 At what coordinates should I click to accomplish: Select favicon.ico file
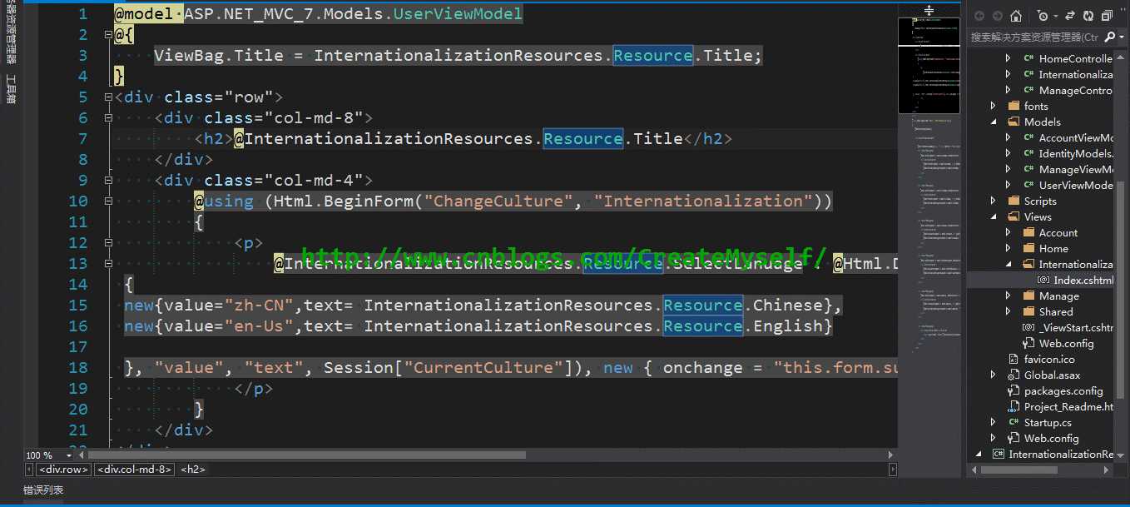coord(1049,359)
